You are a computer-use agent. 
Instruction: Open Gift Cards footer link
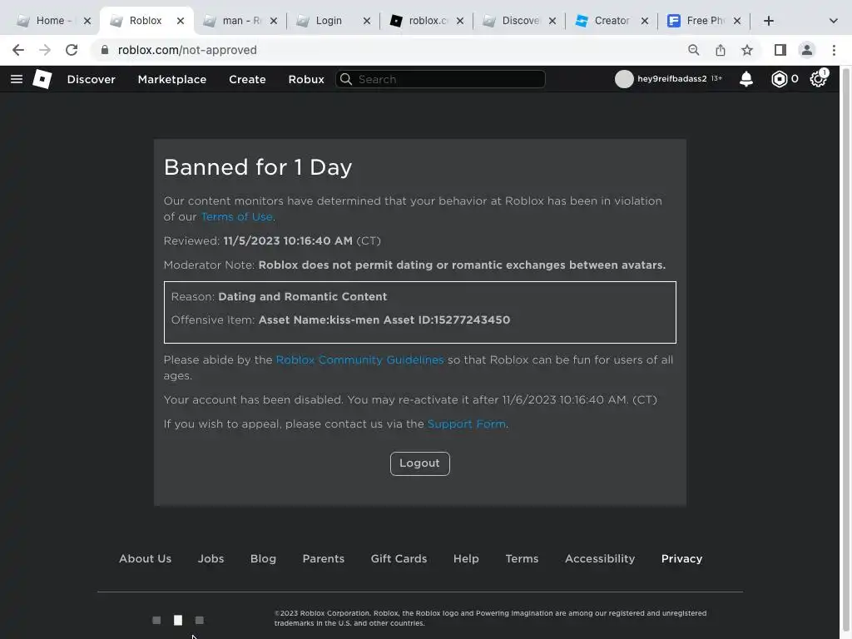pos(399,558)
